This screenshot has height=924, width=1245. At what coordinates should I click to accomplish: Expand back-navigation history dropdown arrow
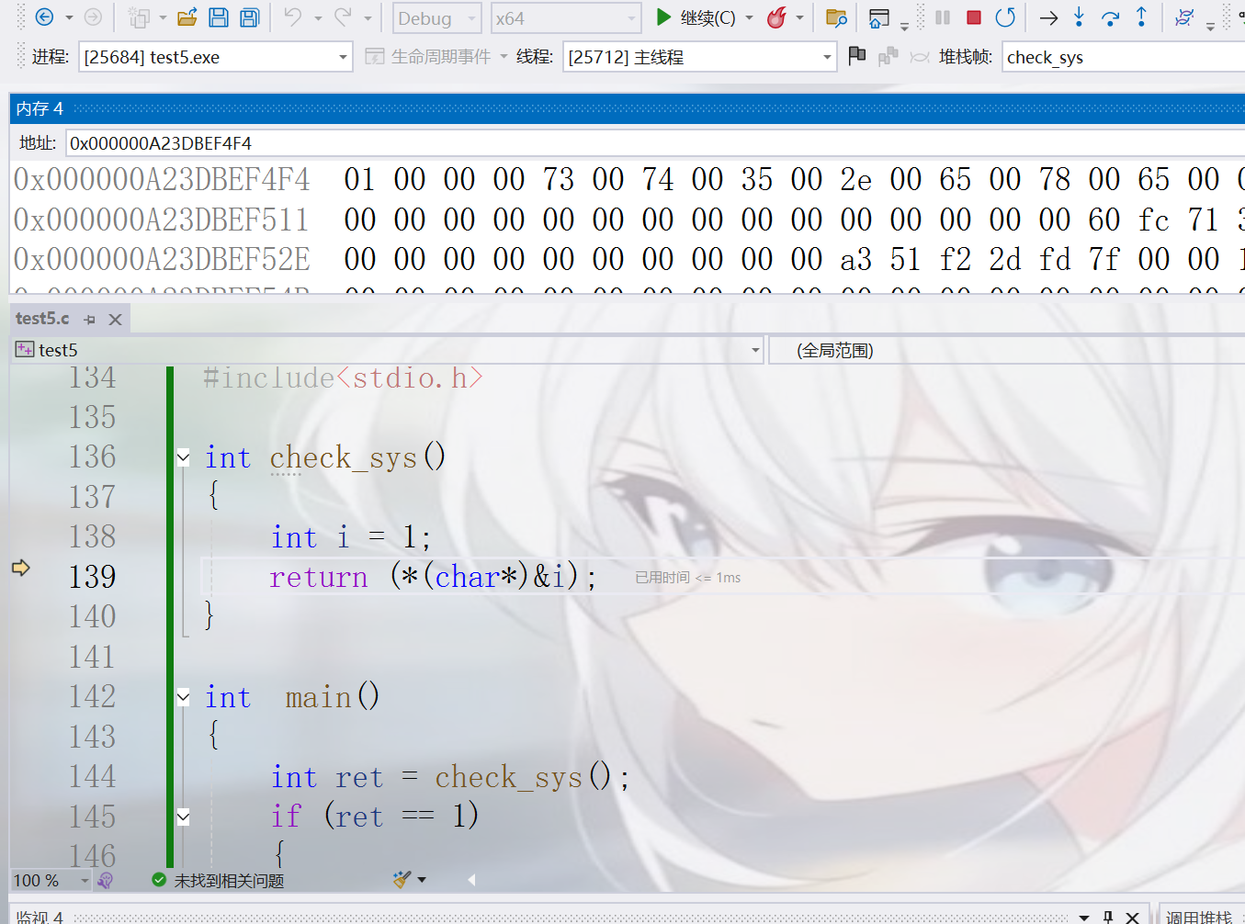(68, 18)
